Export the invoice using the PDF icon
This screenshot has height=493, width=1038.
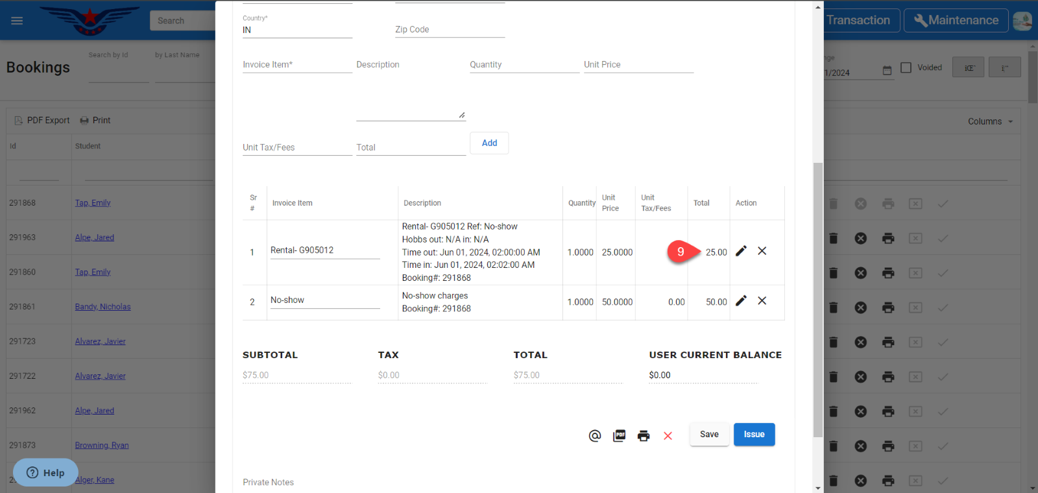[x=619, y=436]
